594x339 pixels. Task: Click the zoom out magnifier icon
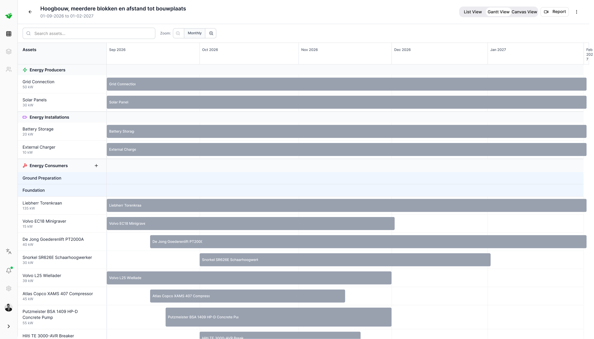point(178,33)
